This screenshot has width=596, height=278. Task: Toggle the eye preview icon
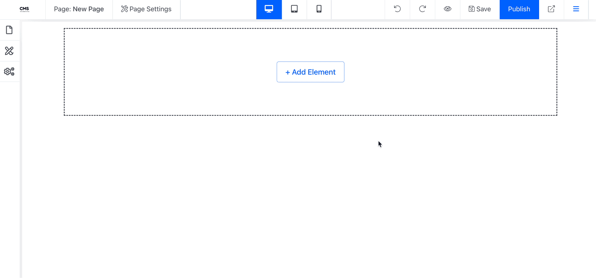tap(447, 9)
